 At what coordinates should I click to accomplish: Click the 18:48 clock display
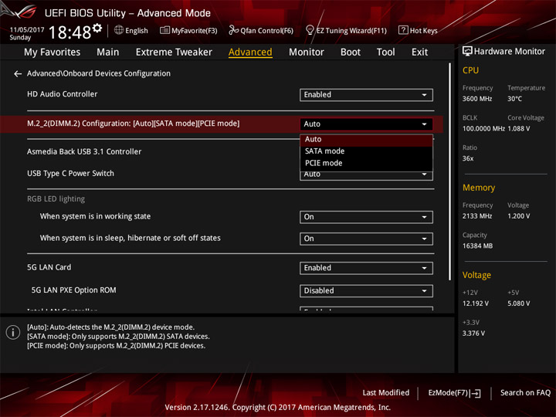(x=69, y=32)
